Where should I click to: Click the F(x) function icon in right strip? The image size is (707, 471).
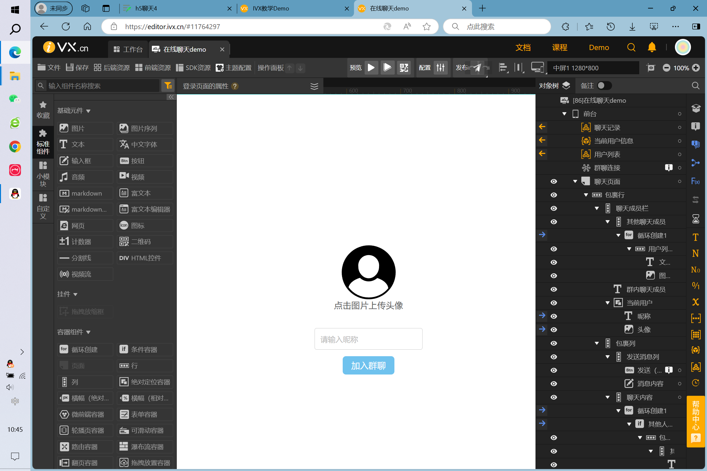[695, 181]
